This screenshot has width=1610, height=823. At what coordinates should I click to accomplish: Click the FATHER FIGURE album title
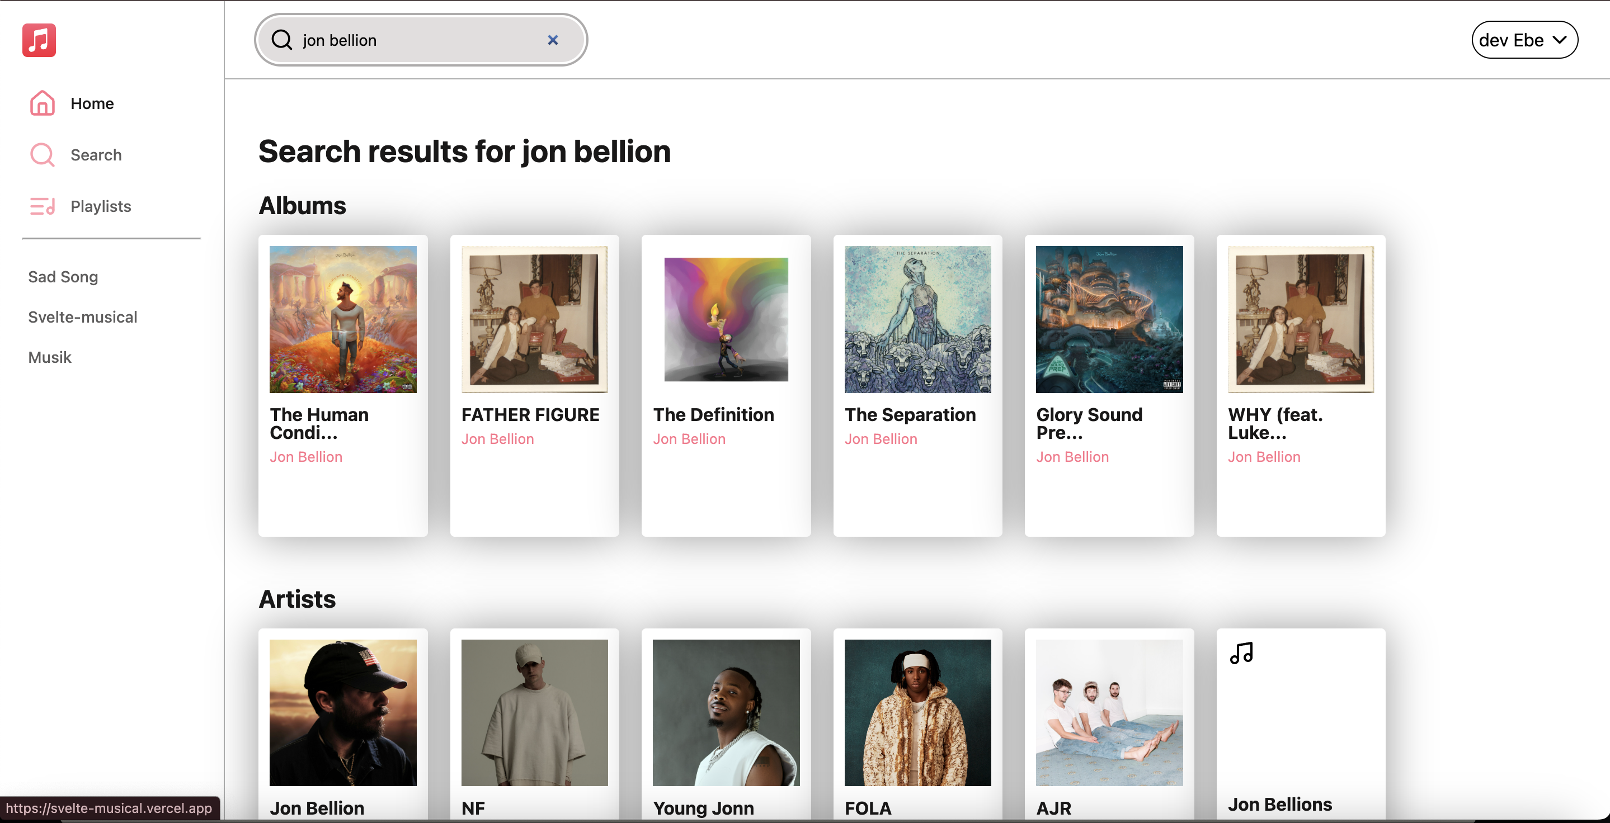[530, 415]
